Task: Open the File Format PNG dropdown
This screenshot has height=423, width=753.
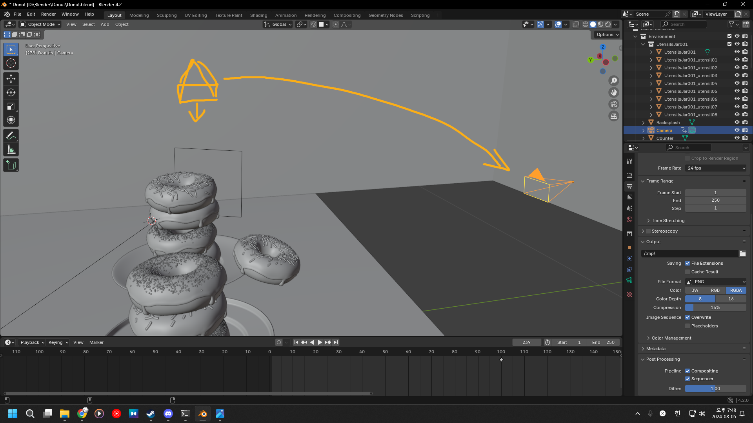Action: 716,282
